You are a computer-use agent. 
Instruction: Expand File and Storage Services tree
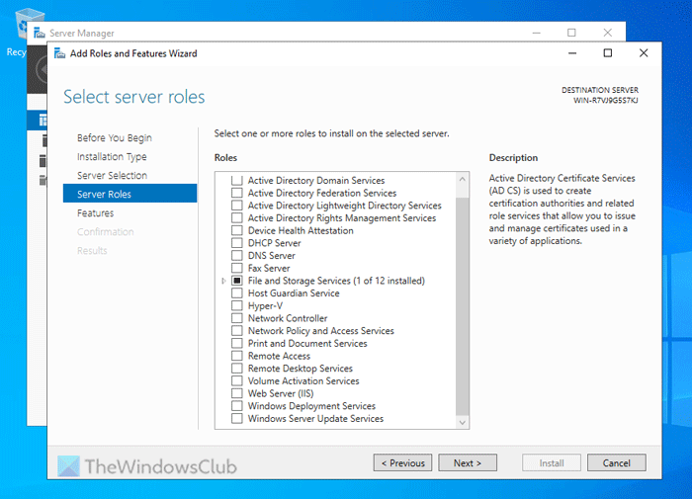(223, 281)
